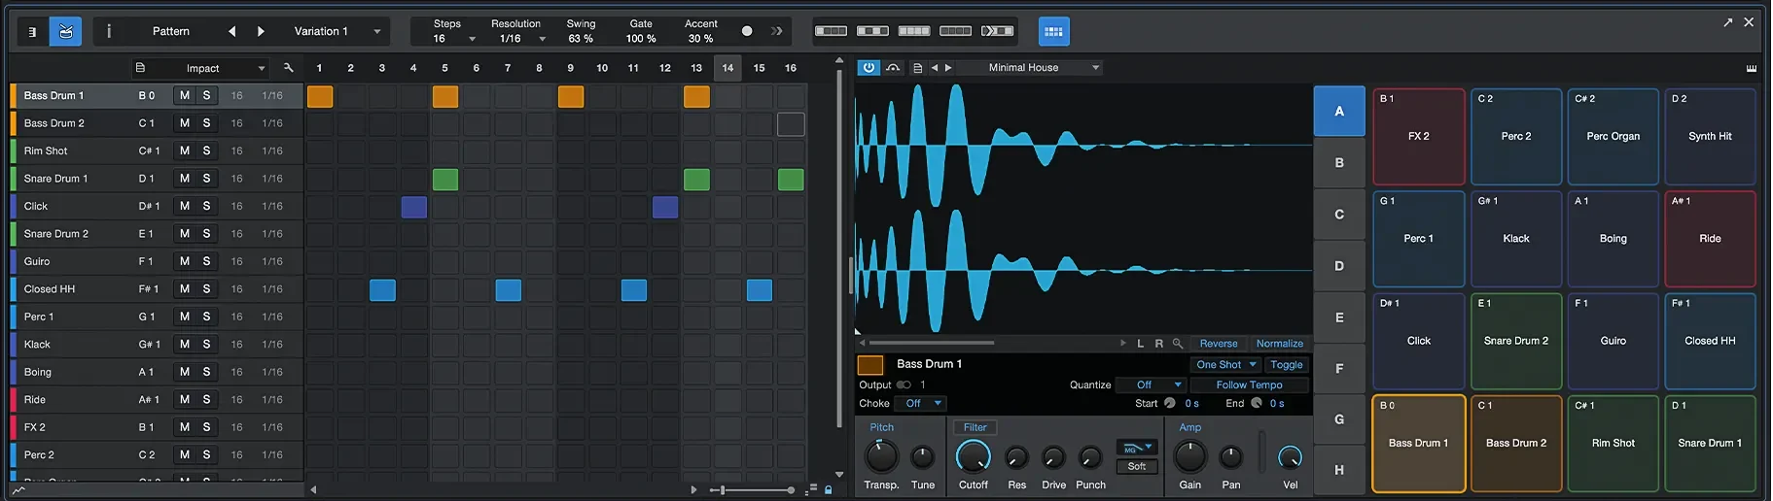Open the pattern info 'i' icon
Image resolution: width=1773 pixels, height=501 pixels.
[109, 31]
